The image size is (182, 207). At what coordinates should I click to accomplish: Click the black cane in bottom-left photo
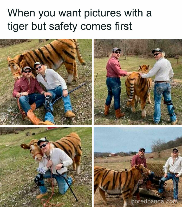click(67, 185)
